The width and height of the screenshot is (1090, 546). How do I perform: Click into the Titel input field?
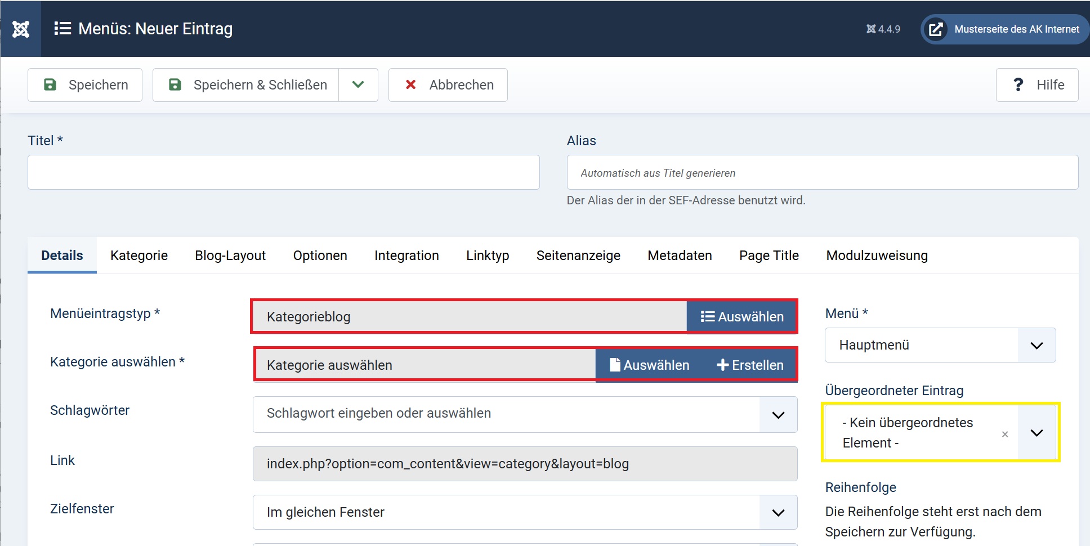point(284,172)
